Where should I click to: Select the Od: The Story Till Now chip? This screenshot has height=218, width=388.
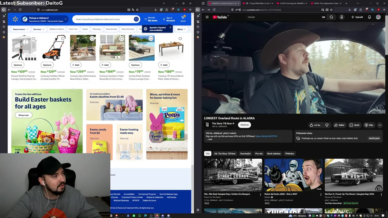point(225,154)
